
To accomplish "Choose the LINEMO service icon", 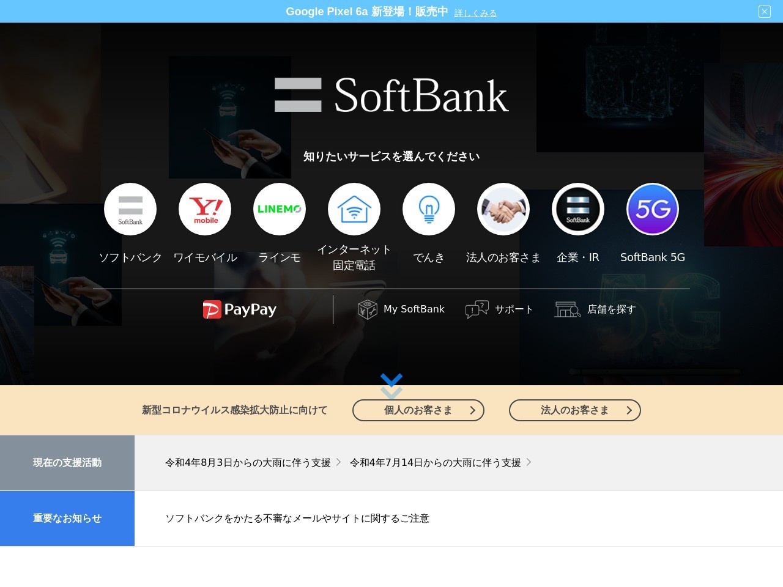I will 280,209.
